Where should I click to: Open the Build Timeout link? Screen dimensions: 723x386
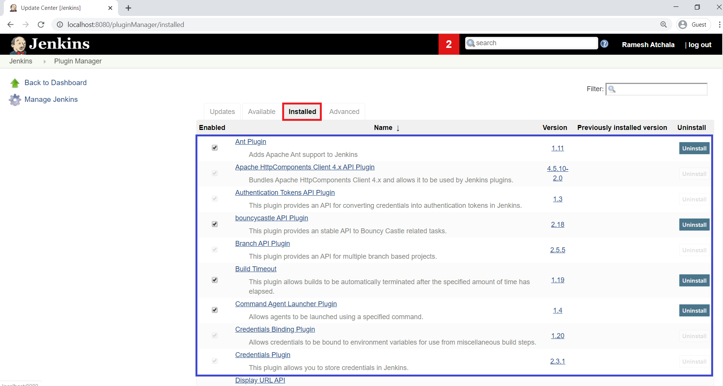pyautogui.click(x=256, y=269)
